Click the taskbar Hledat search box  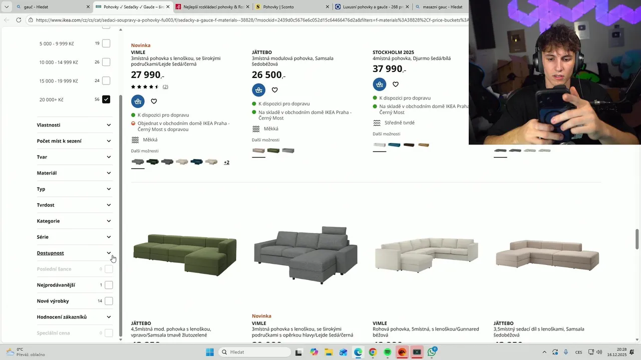(254, 352)
